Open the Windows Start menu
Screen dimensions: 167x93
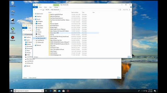[11, 91]
